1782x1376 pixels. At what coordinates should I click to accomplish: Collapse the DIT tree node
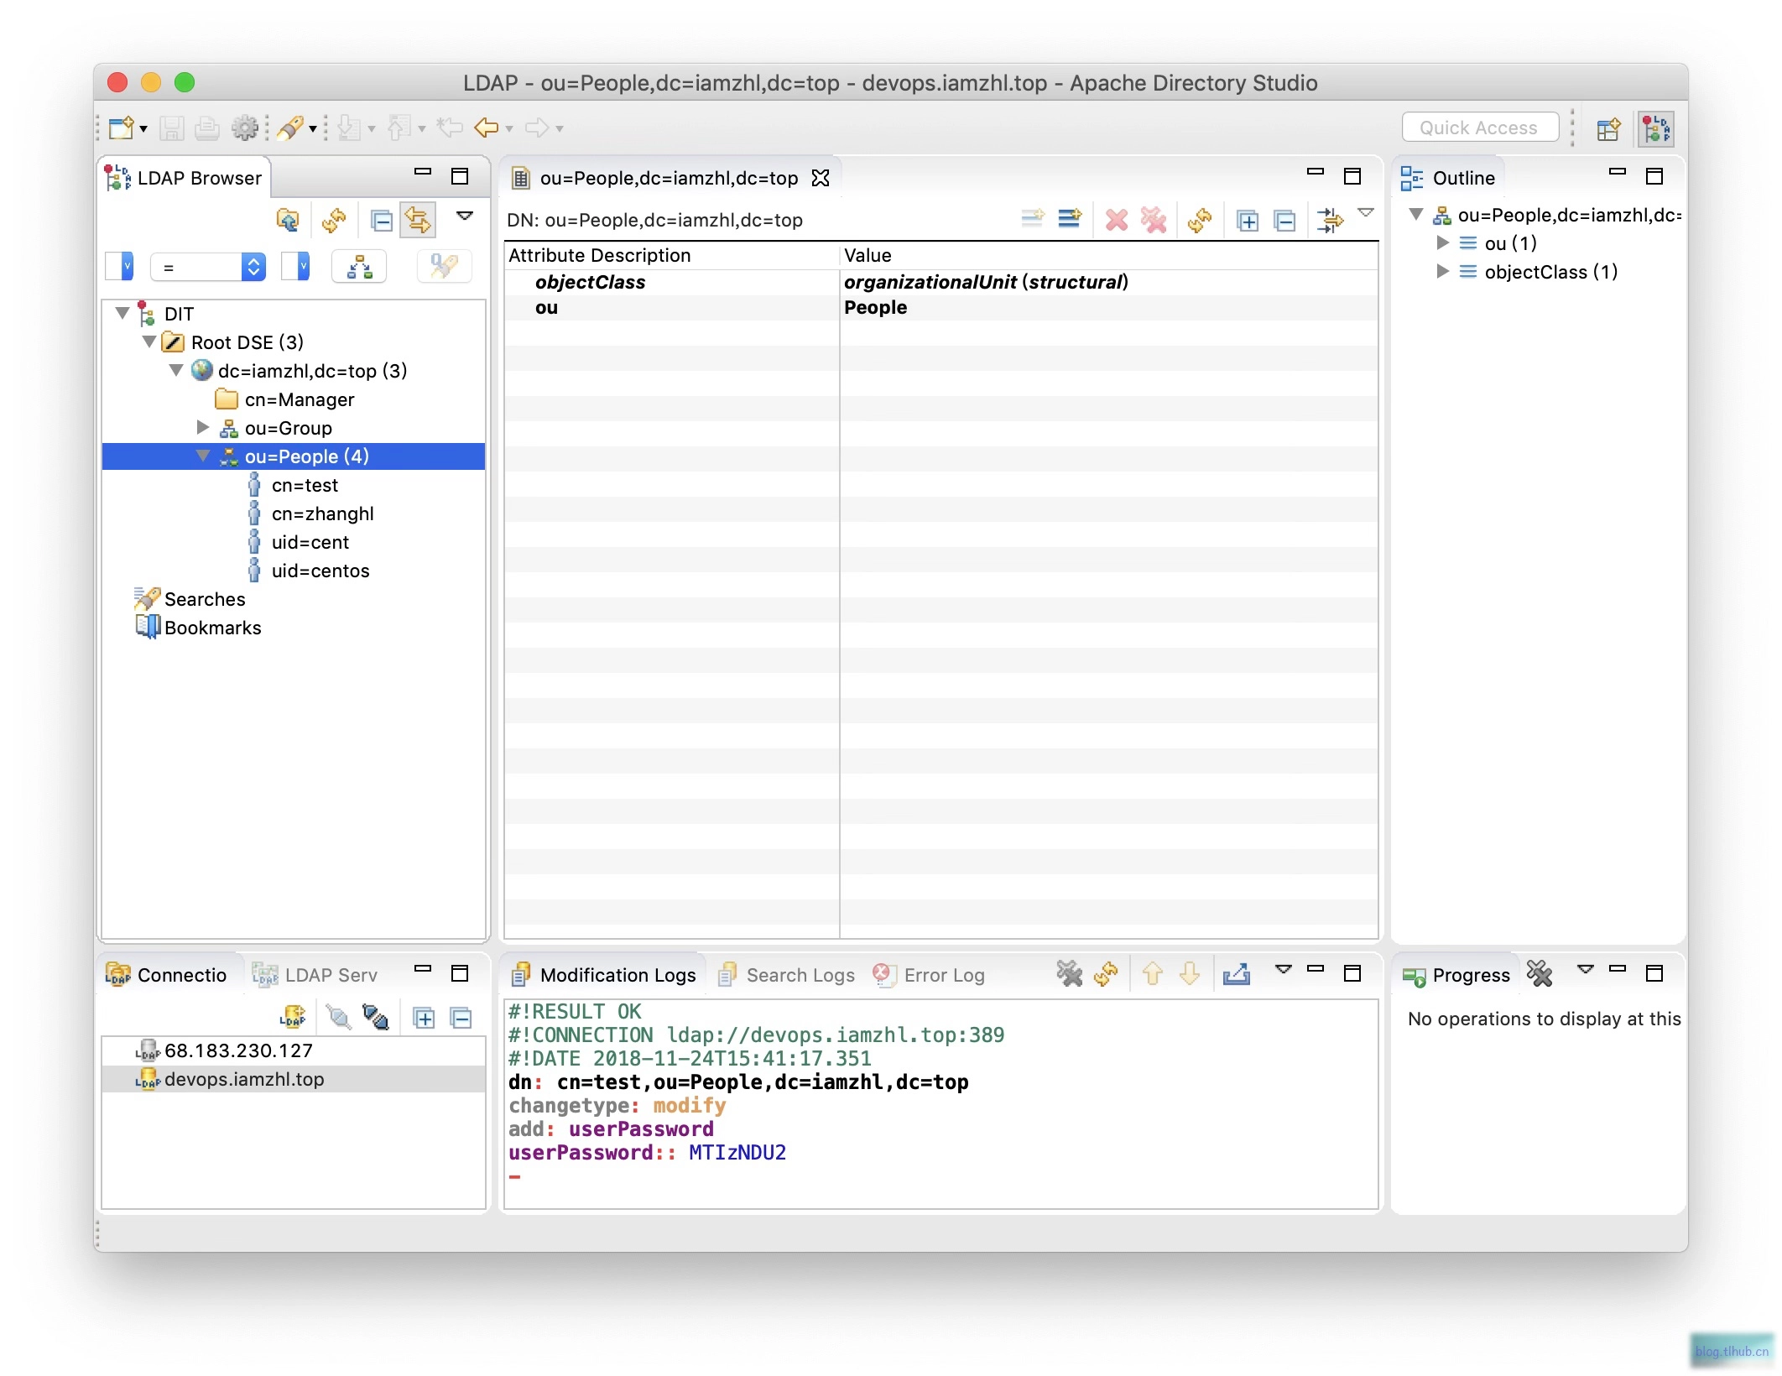(x=122, y=314)
